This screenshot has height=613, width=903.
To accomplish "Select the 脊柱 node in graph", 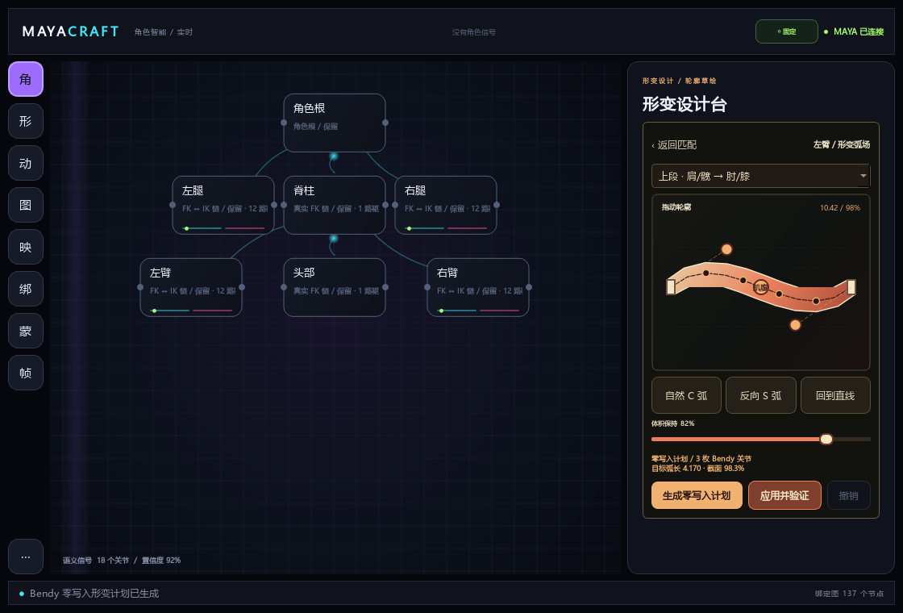I will click(334, 205).
